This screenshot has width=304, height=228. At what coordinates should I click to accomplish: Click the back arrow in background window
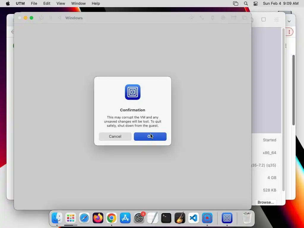[12, 32]
